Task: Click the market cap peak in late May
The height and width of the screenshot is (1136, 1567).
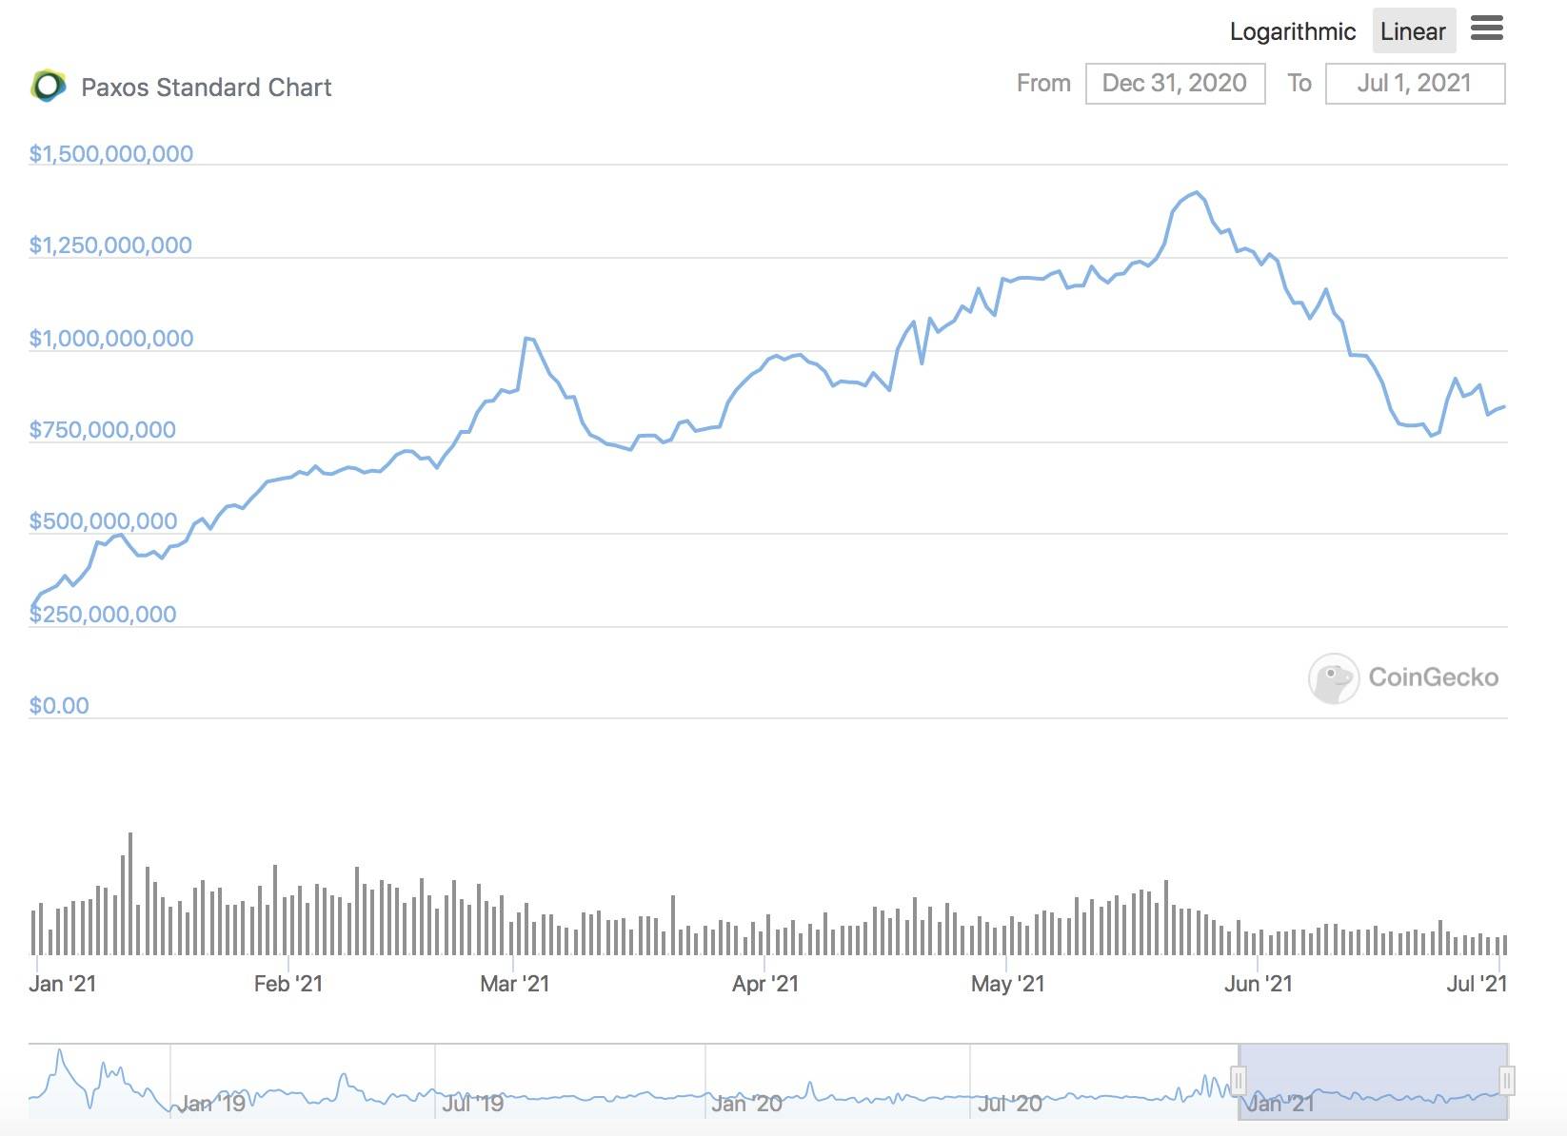Action: click(x=1197, y=193)
